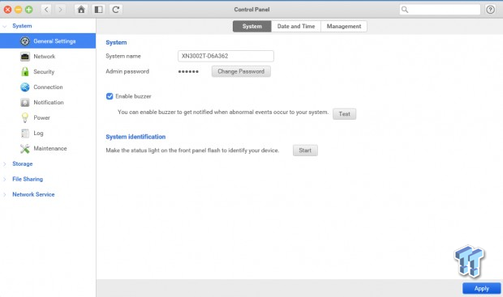
Task: Open the Power lightbulb icon
Action: click(25, 118)
